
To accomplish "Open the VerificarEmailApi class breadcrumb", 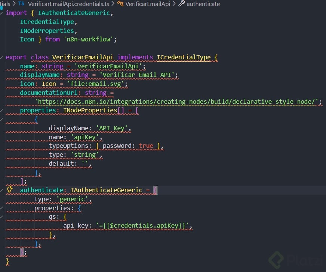I will (x=148, y=4).
